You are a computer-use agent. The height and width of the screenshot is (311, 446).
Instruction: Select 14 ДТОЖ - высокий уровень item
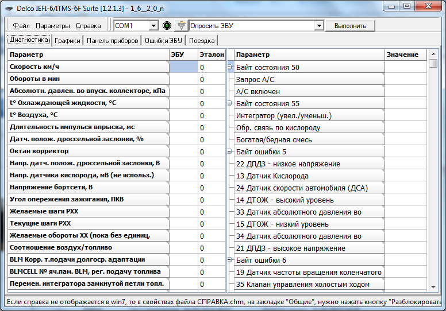tap(309, 200)
